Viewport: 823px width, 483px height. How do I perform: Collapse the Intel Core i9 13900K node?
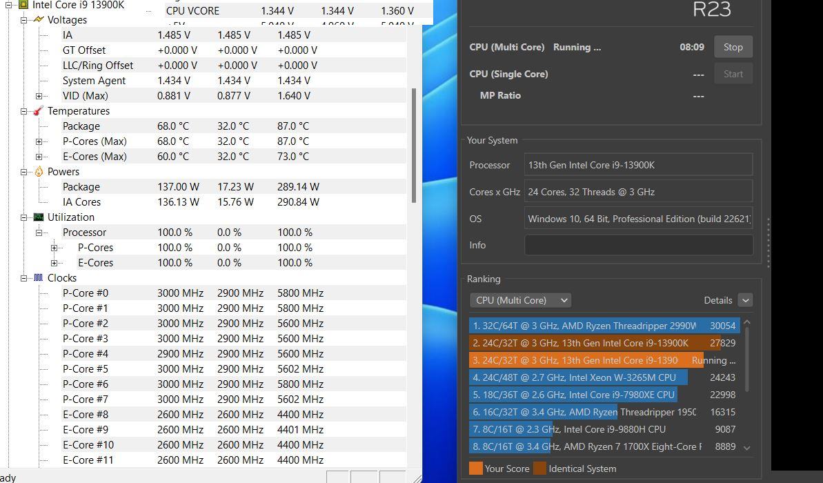coord(8,5)
